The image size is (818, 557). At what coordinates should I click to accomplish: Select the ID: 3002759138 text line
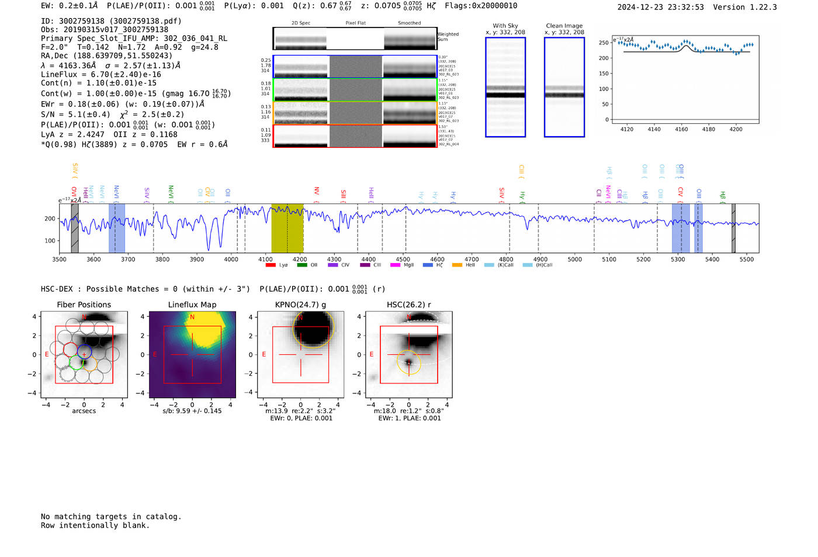click(111, 21)
